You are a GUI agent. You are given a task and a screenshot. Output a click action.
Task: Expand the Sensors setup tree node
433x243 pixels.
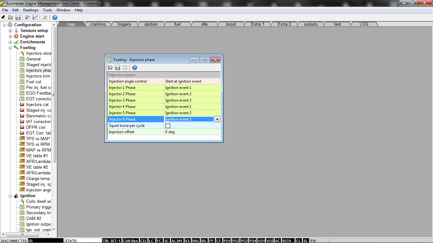click(x=10, y=31)
